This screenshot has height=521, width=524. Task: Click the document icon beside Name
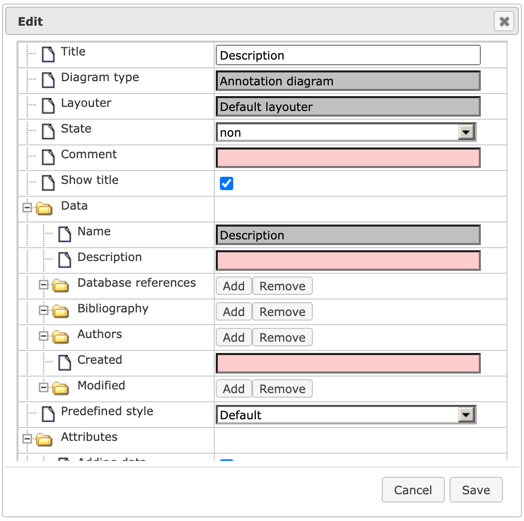coord(65,234)
